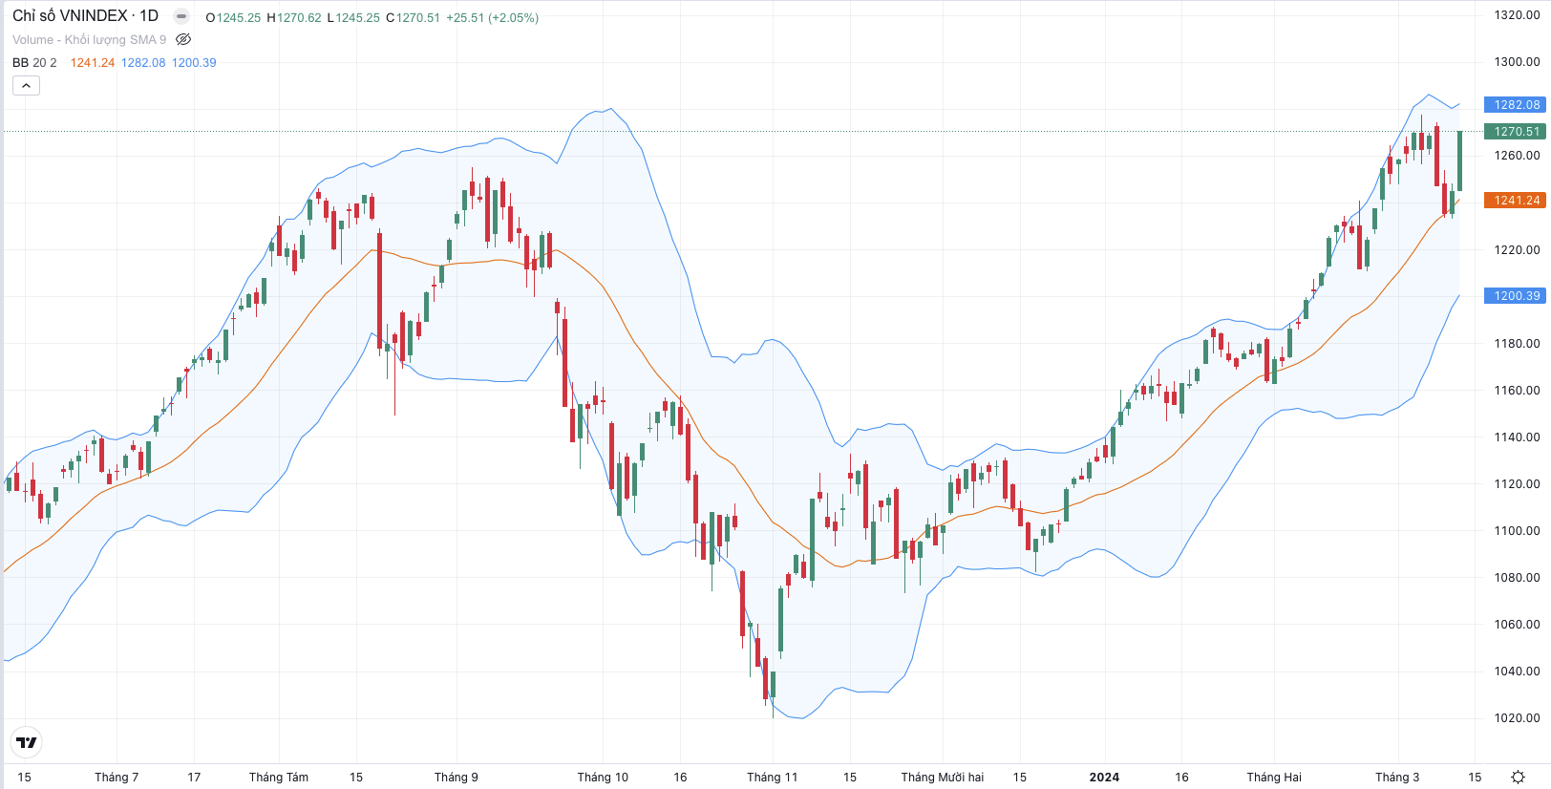Click the Tháng Hai time axis label

coord(1274,777)
